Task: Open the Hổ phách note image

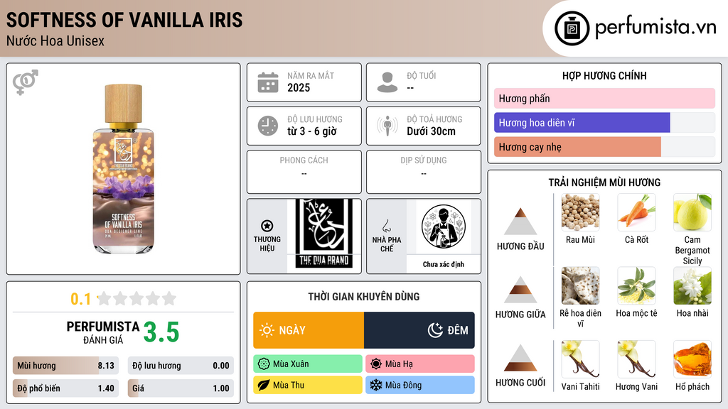Action: (692, 359)
